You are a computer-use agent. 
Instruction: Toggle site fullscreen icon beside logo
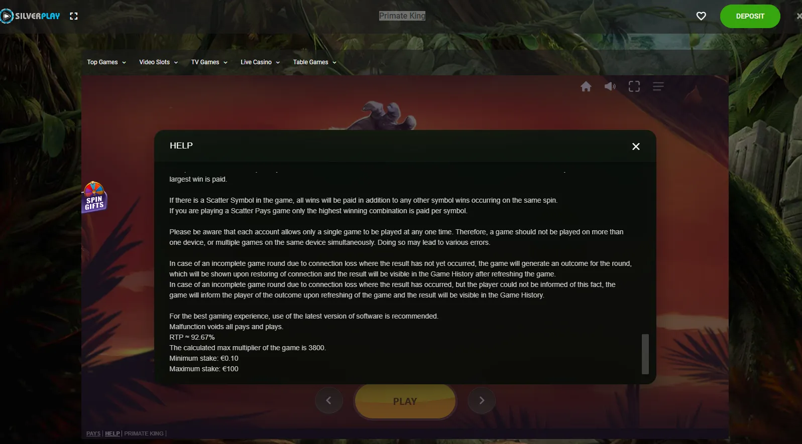point(74,16)
